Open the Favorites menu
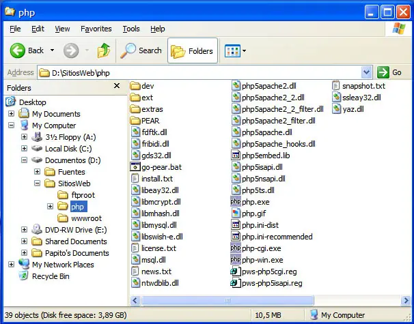The width and height of the screenshot is (414, 324). pos(96,29)
